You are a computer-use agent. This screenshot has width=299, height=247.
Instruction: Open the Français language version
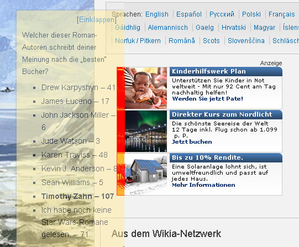(x=282, y=14)
